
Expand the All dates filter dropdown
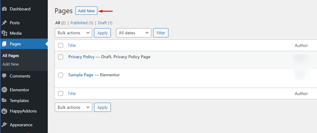coord(134,33)
